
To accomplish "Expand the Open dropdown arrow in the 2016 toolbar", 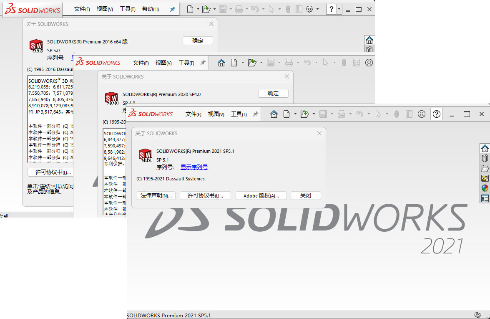I will (214, 9).
